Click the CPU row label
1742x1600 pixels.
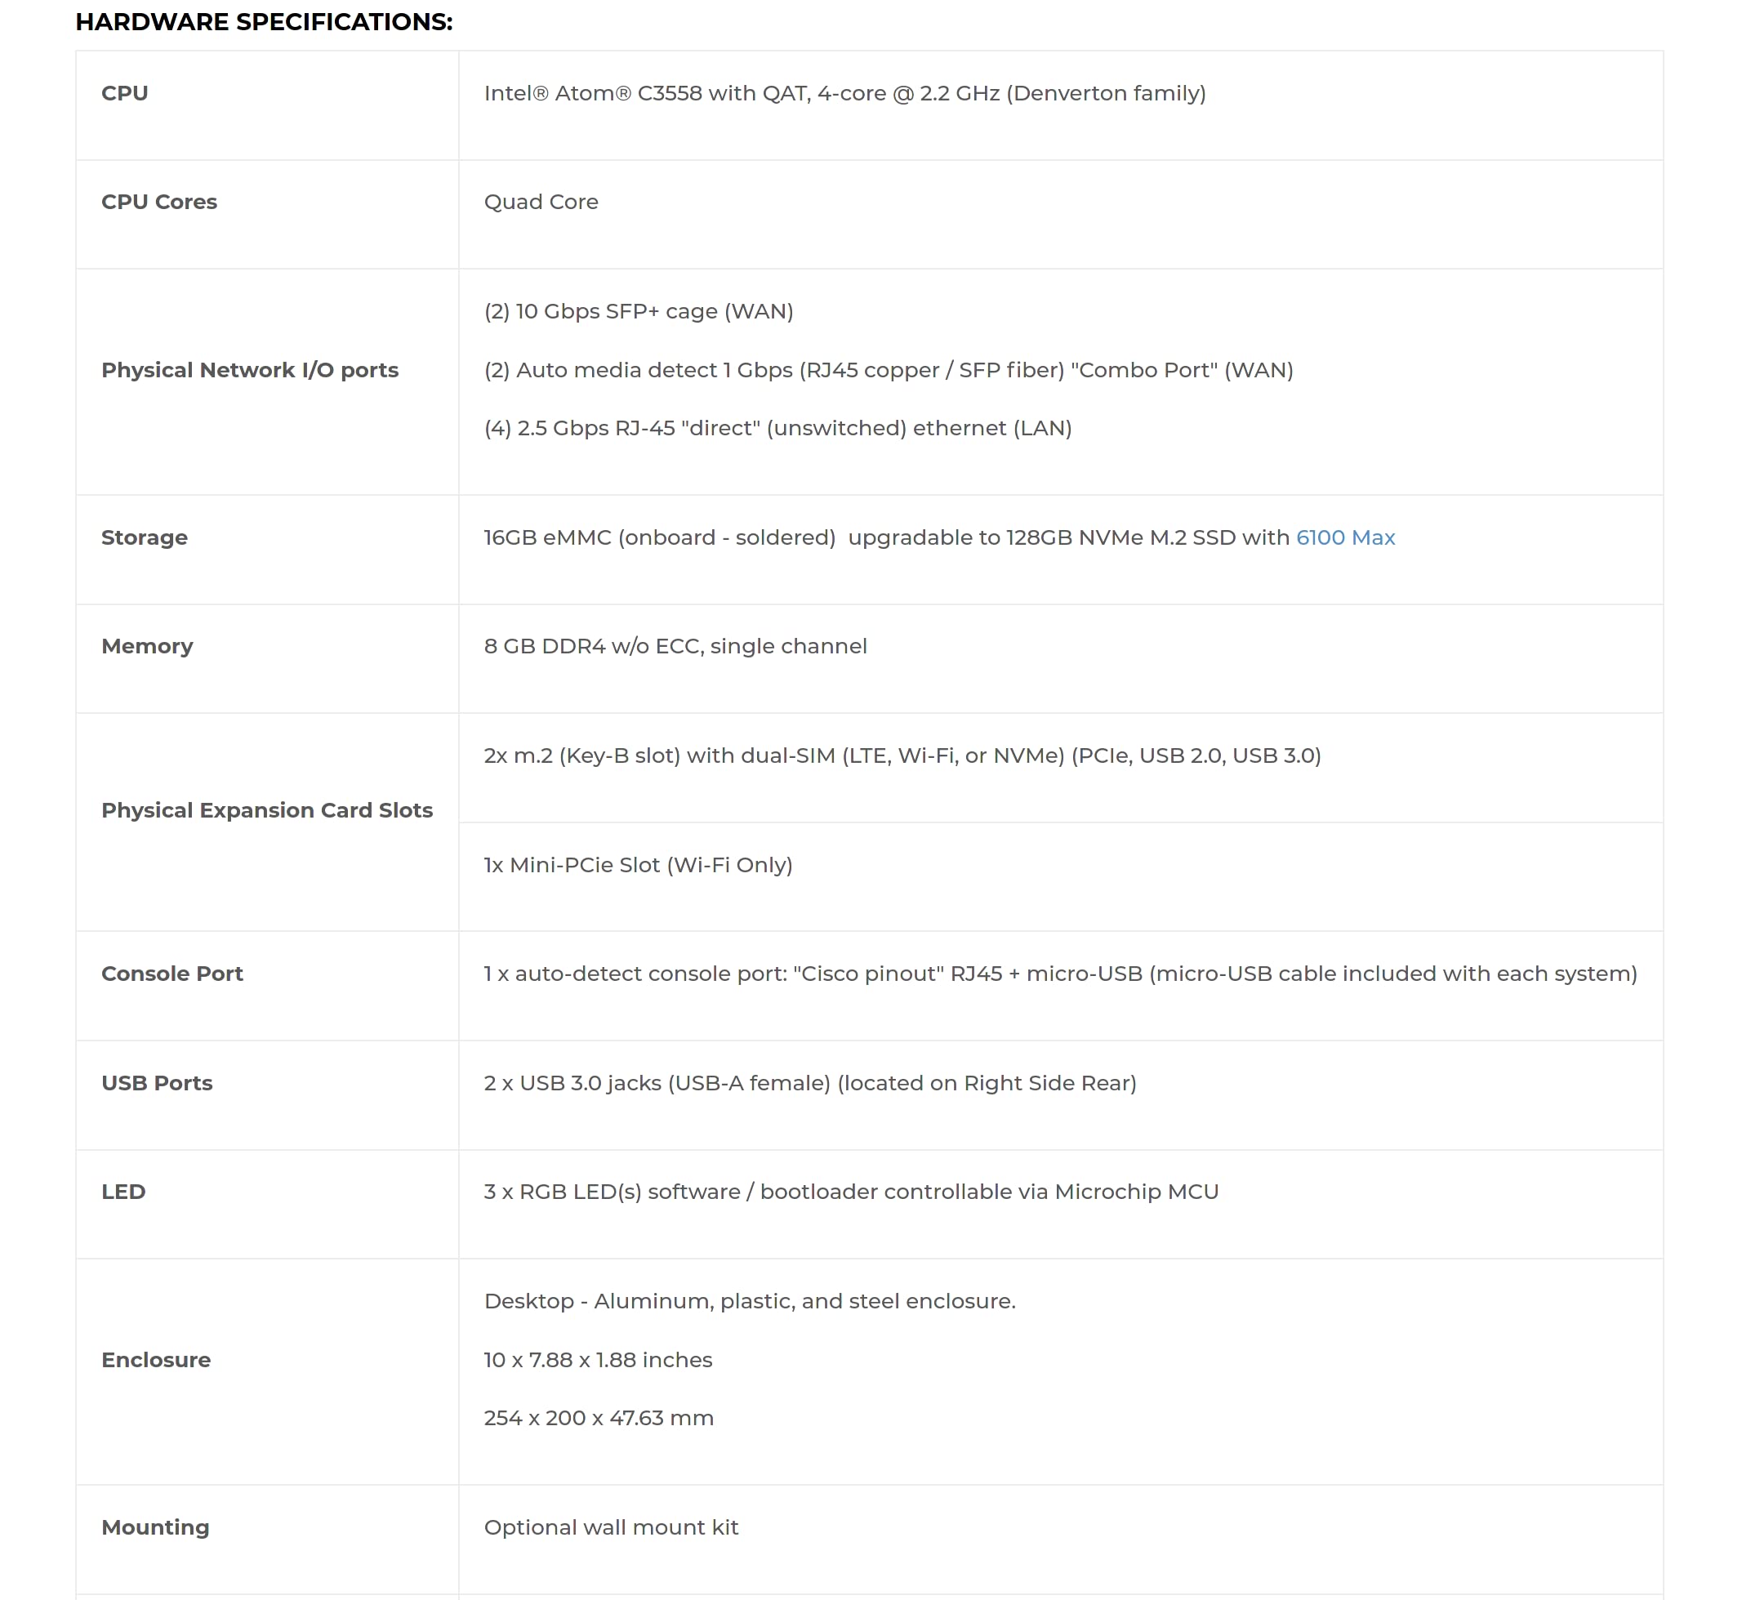click(125, 92)
